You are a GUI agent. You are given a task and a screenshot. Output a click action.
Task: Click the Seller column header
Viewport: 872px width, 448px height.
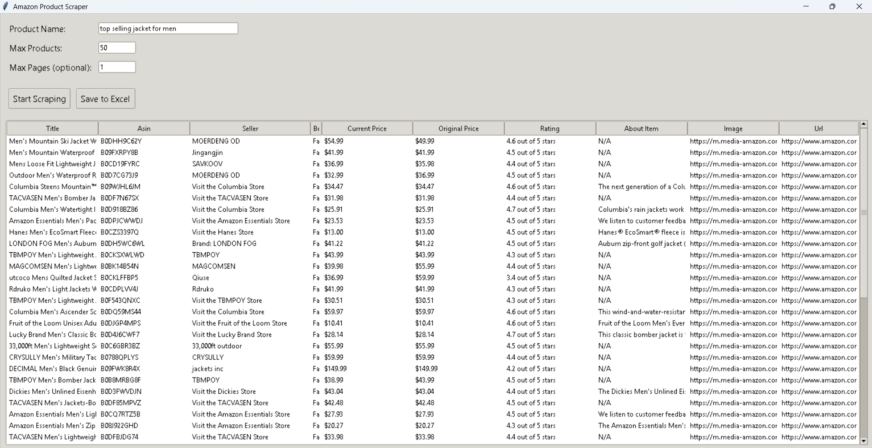coord(250,128)
